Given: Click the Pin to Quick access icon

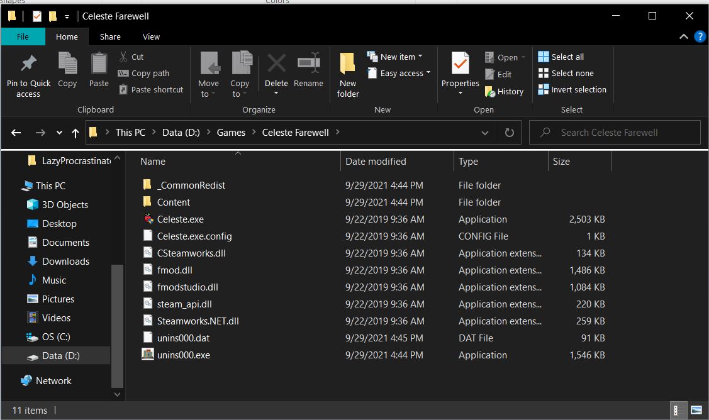Looking at the screenshot, I should tap(28, 64).
